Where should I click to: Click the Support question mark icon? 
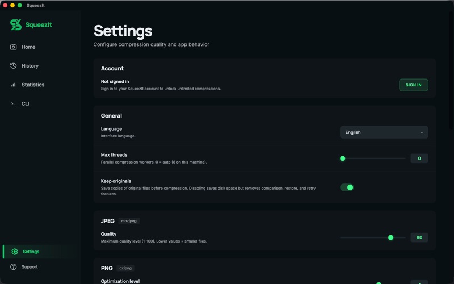pos(13,266)
